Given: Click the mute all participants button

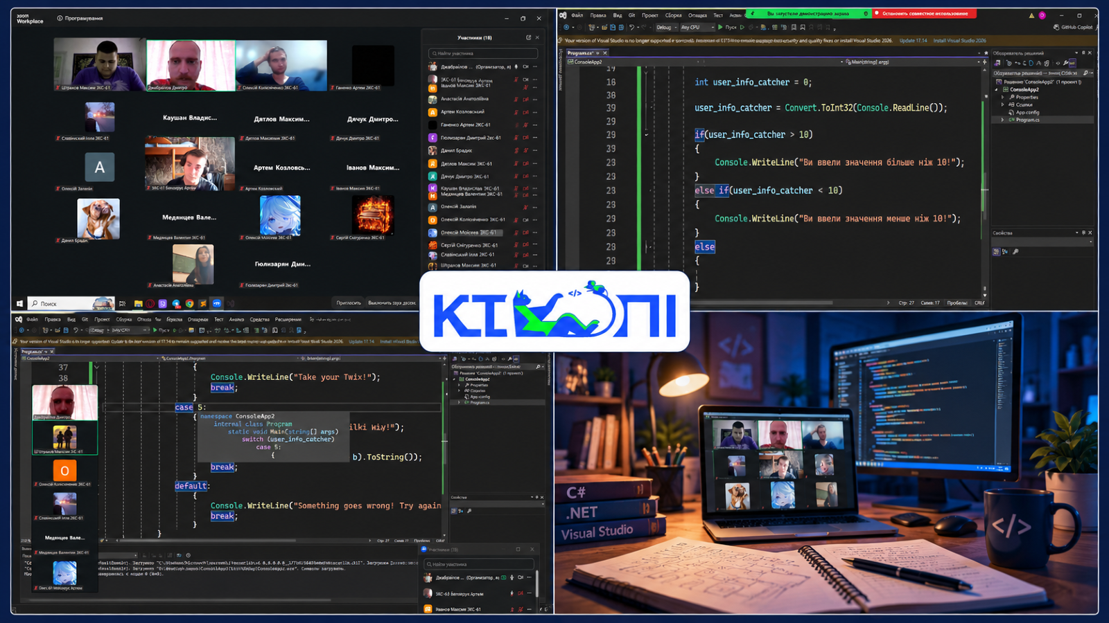Looking at the screenshot, I should [392, 303].
